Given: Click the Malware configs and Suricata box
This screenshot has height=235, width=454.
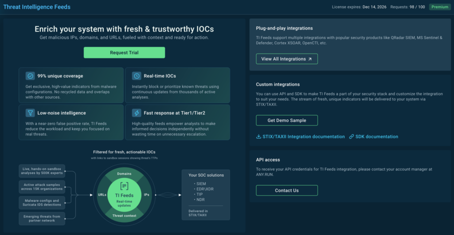Looking at the screenshot, I should 42,203.
